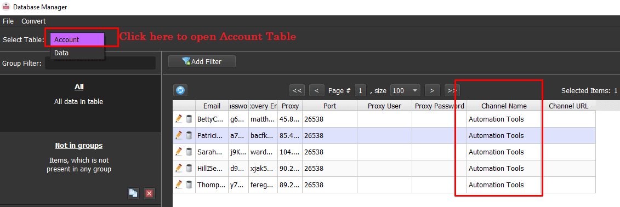Click the red delete group icon
Image resolution: width=620 pixels, height=207 pixels.
point(149,193)
